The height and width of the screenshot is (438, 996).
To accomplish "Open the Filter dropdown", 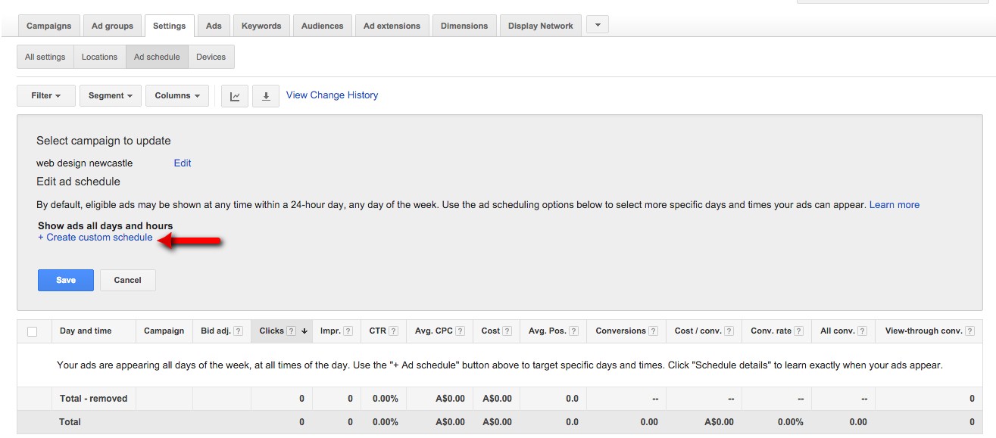I will [x=45, y=95].
